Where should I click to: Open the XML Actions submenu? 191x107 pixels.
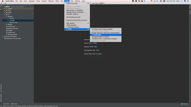(x=77, y=23)
